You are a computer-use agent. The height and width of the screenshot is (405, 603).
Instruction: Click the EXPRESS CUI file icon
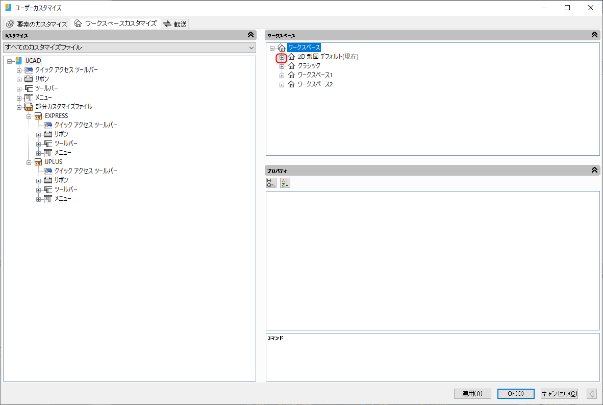(38, 116)
